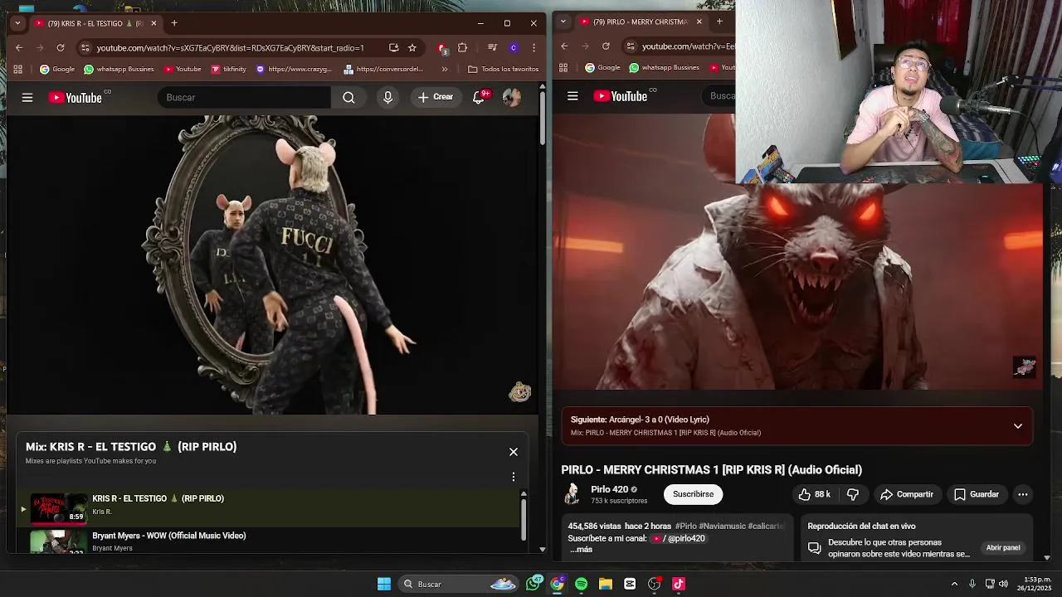Screen dimensions: 1062x597
Task: Show more bookmarks with double chevron
Action: (445, 69)
